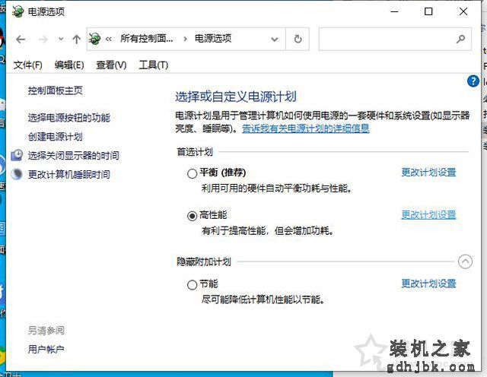This screenshot has width=487, height=377.
Task: Go to 控制面板主页
Action: coord(56,90)
